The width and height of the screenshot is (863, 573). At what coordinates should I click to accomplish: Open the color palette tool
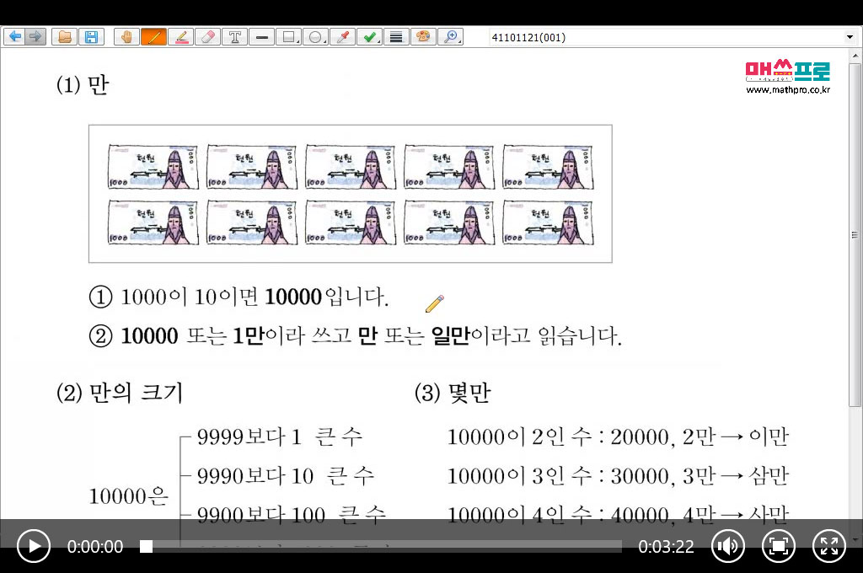point(423,37)
